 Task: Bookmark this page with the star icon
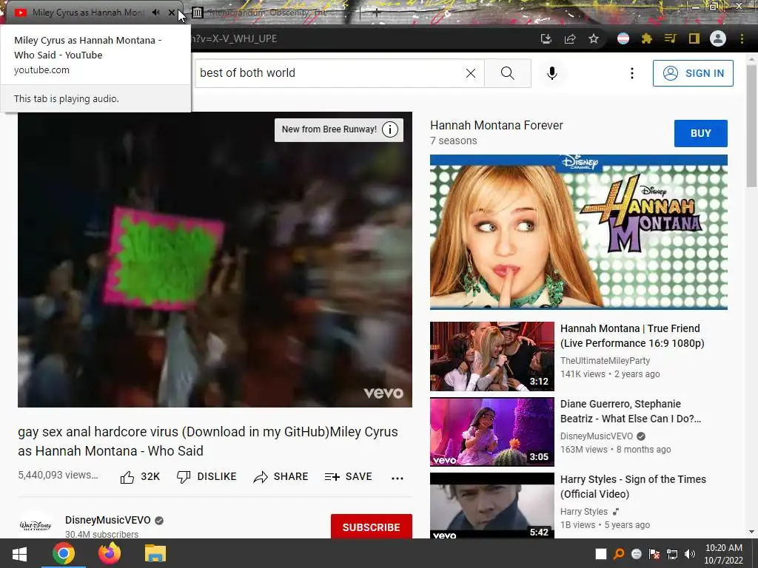[x=594, y=38]
